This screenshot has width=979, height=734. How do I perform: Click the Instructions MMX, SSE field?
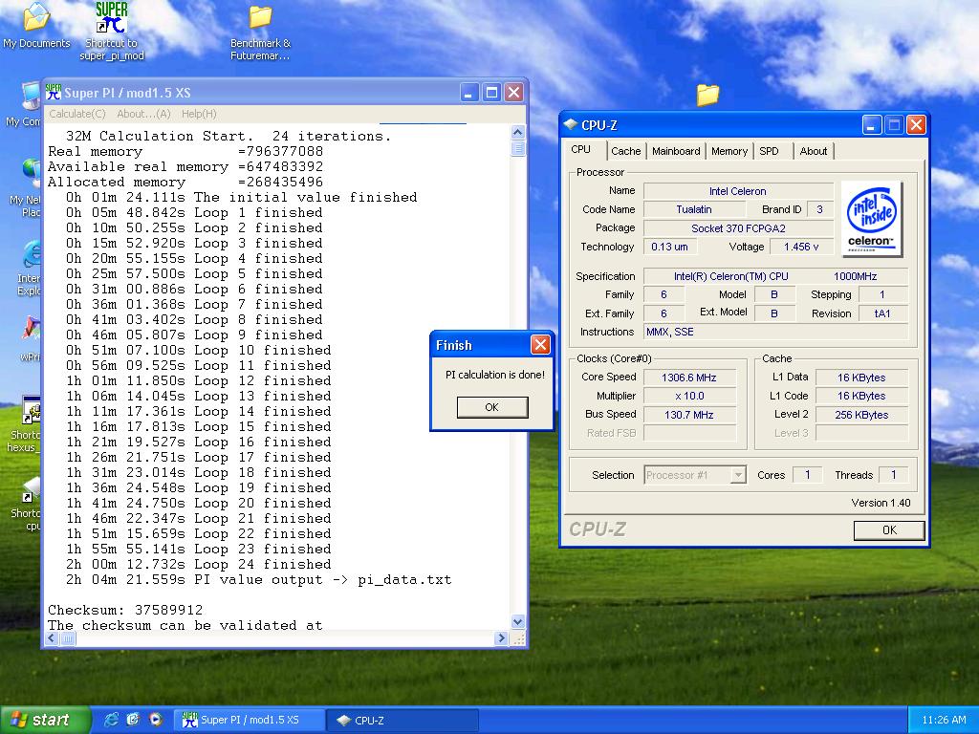point(775,332)
